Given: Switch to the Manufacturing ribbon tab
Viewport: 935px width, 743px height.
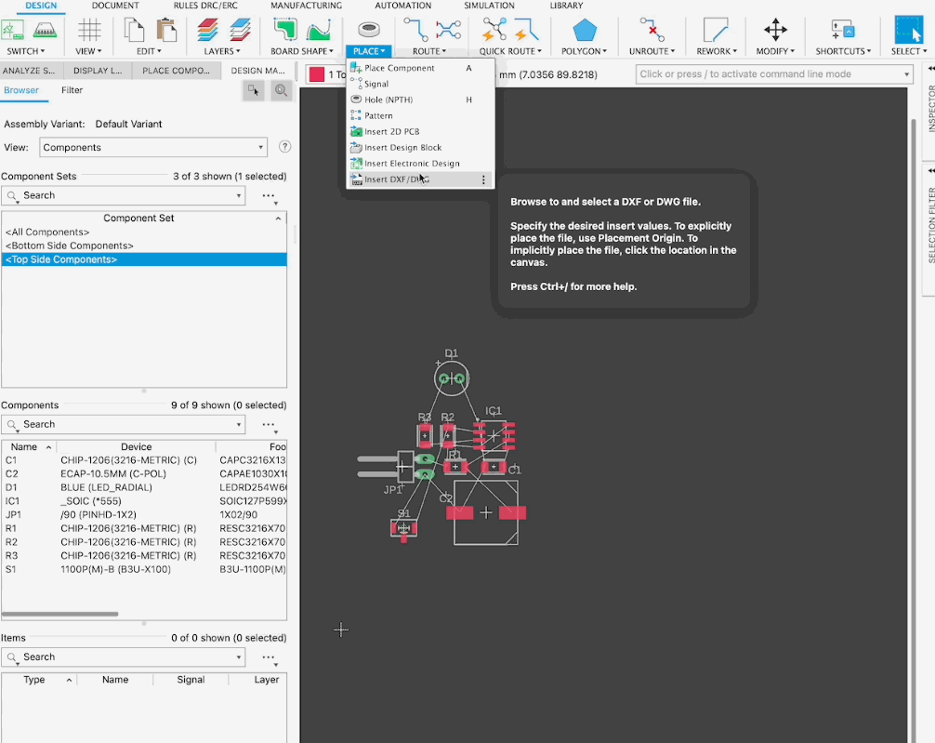Looking at the screenshot, I should point(306,6).
